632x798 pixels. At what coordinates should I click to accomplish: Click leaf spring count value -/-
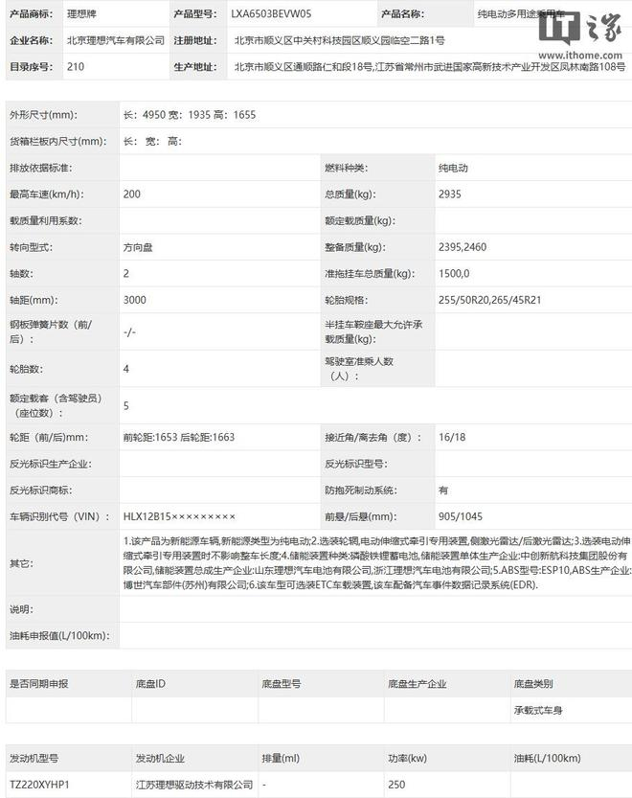click(x=129, y=332)
